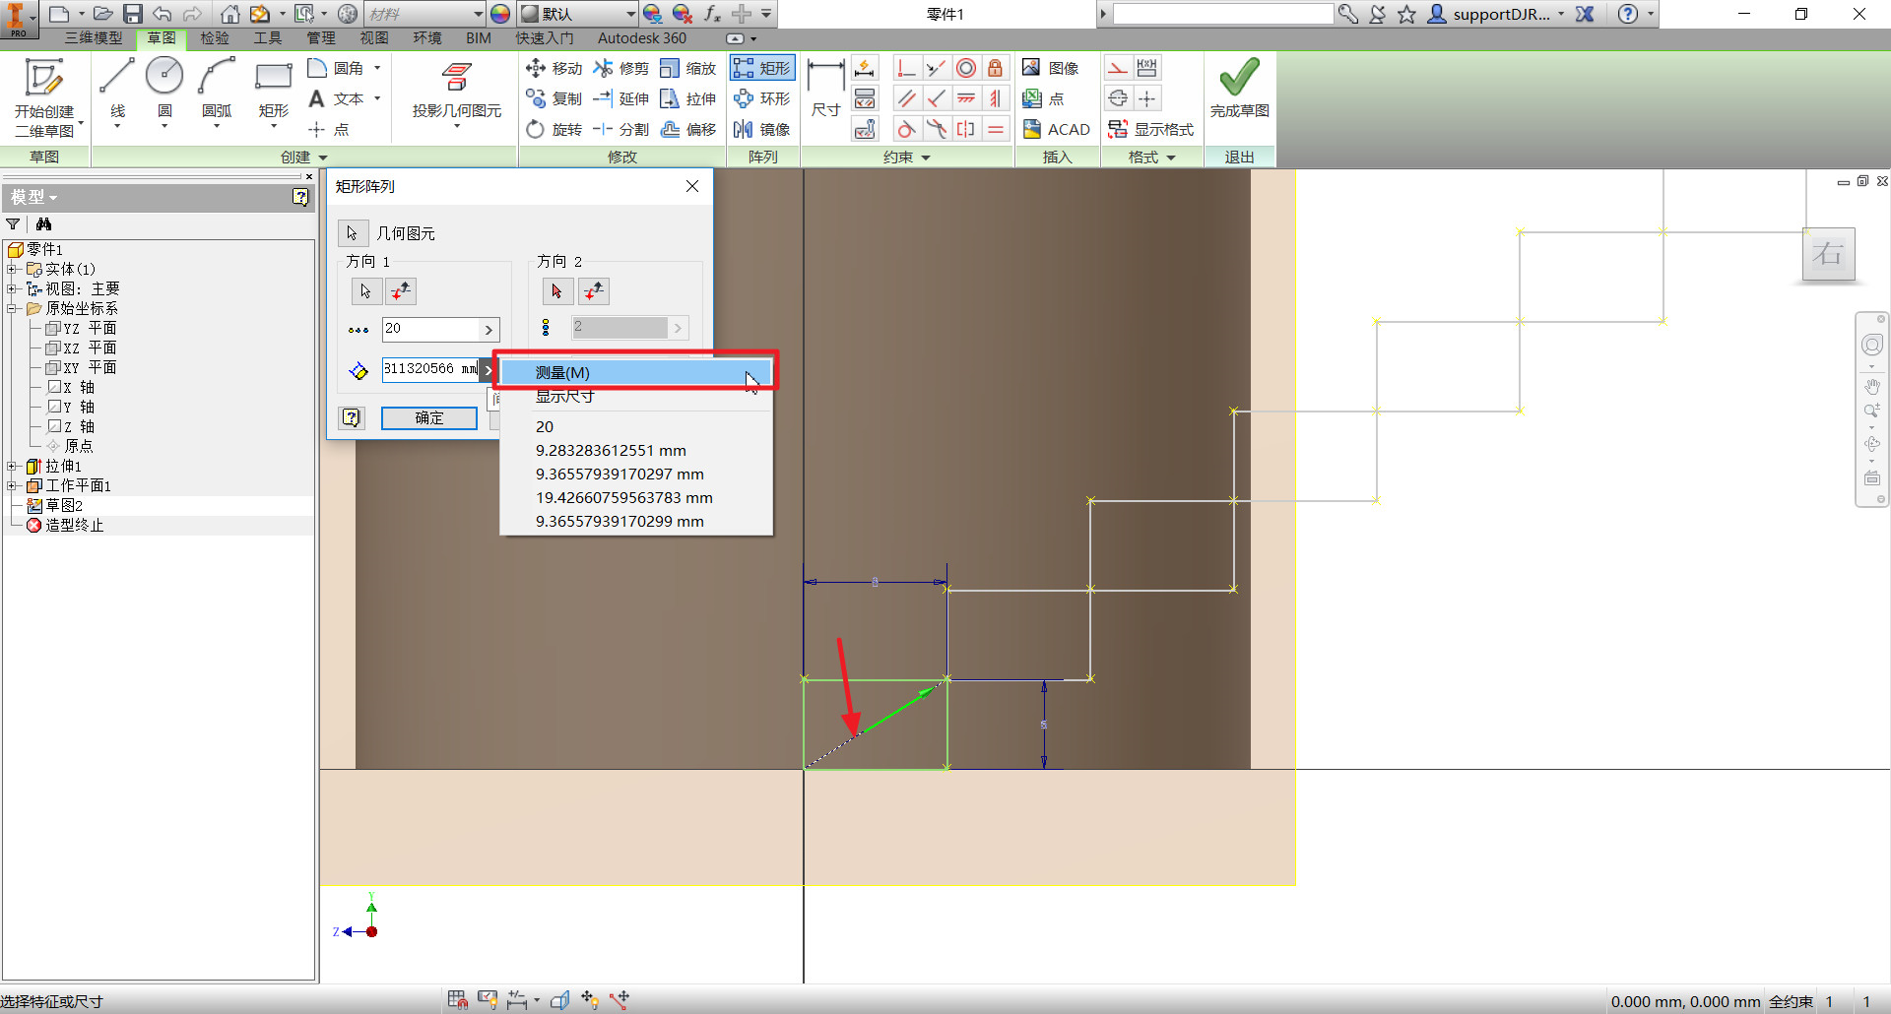
Task: Toggle the Geometry (几何图元) selection arrow
Action: [x=353, y=233]
